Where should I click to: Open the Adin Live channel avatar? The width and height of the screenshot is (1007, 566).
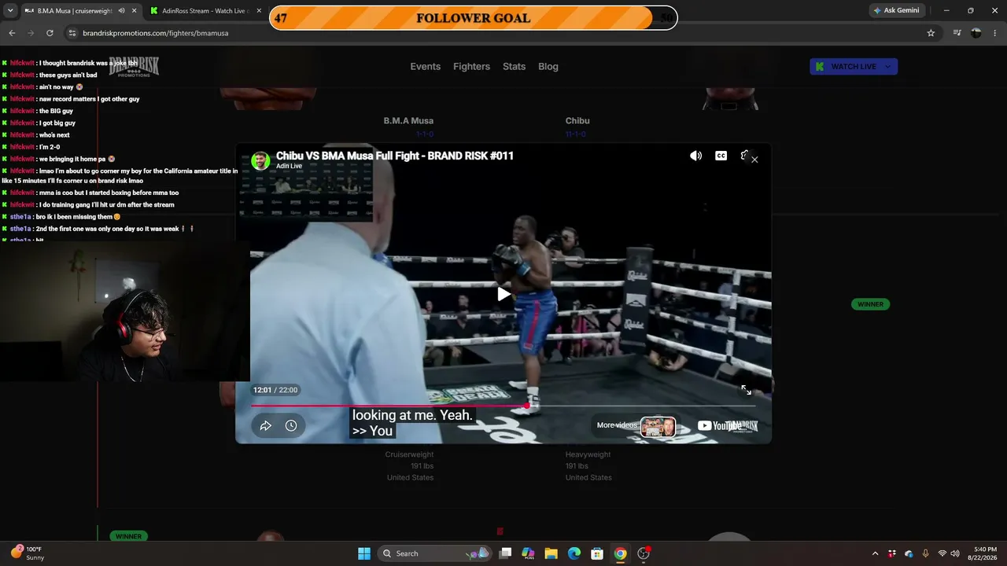[260, 160]
